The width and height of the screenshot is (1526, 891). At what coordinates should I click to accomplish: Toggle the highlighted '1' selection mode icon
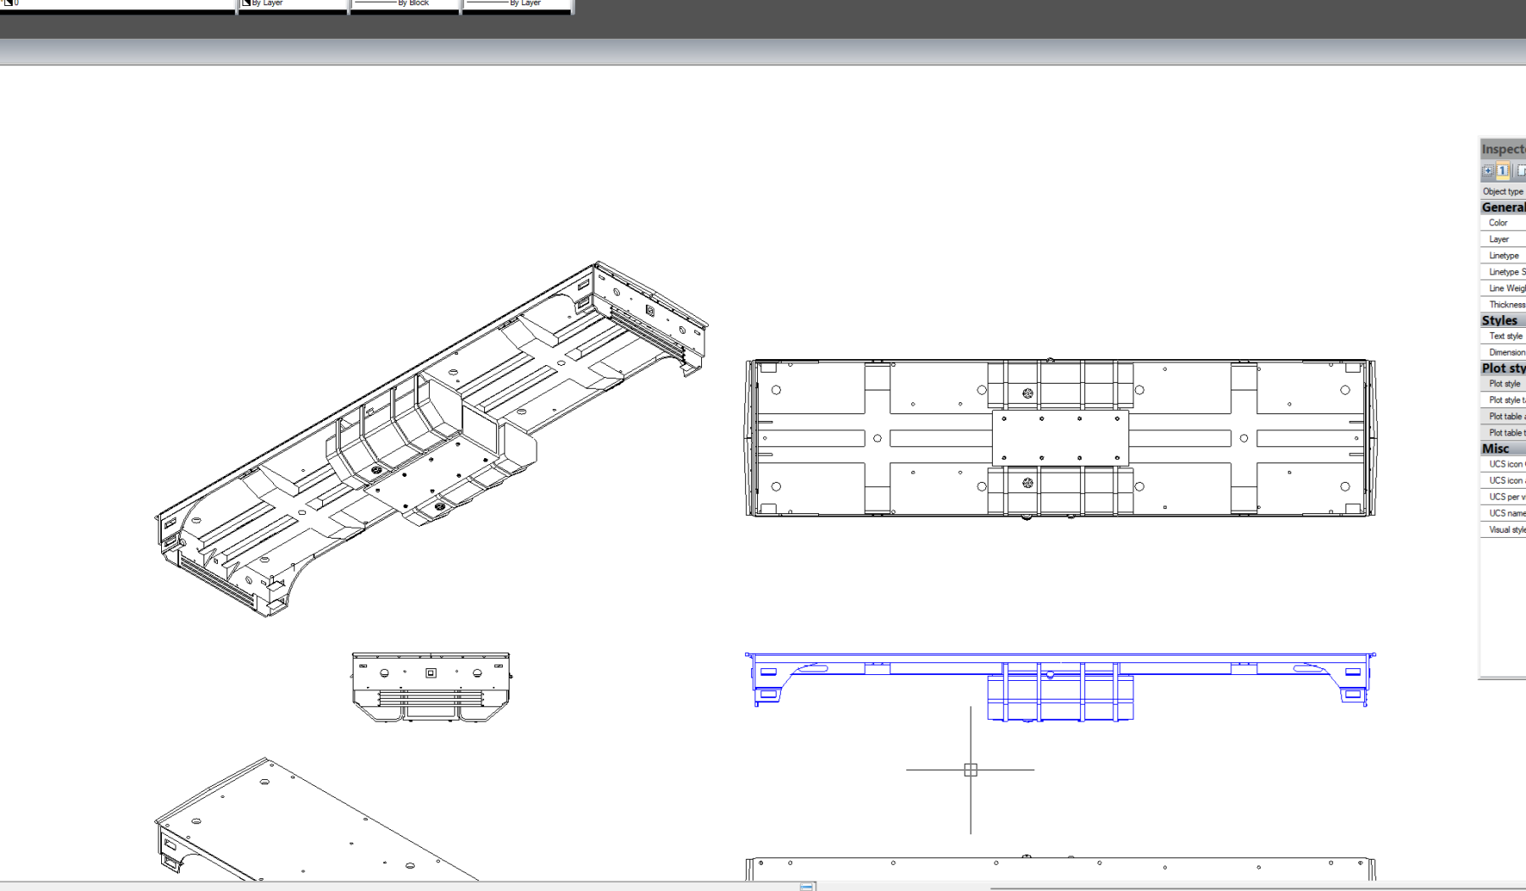tap(1502, 171)
